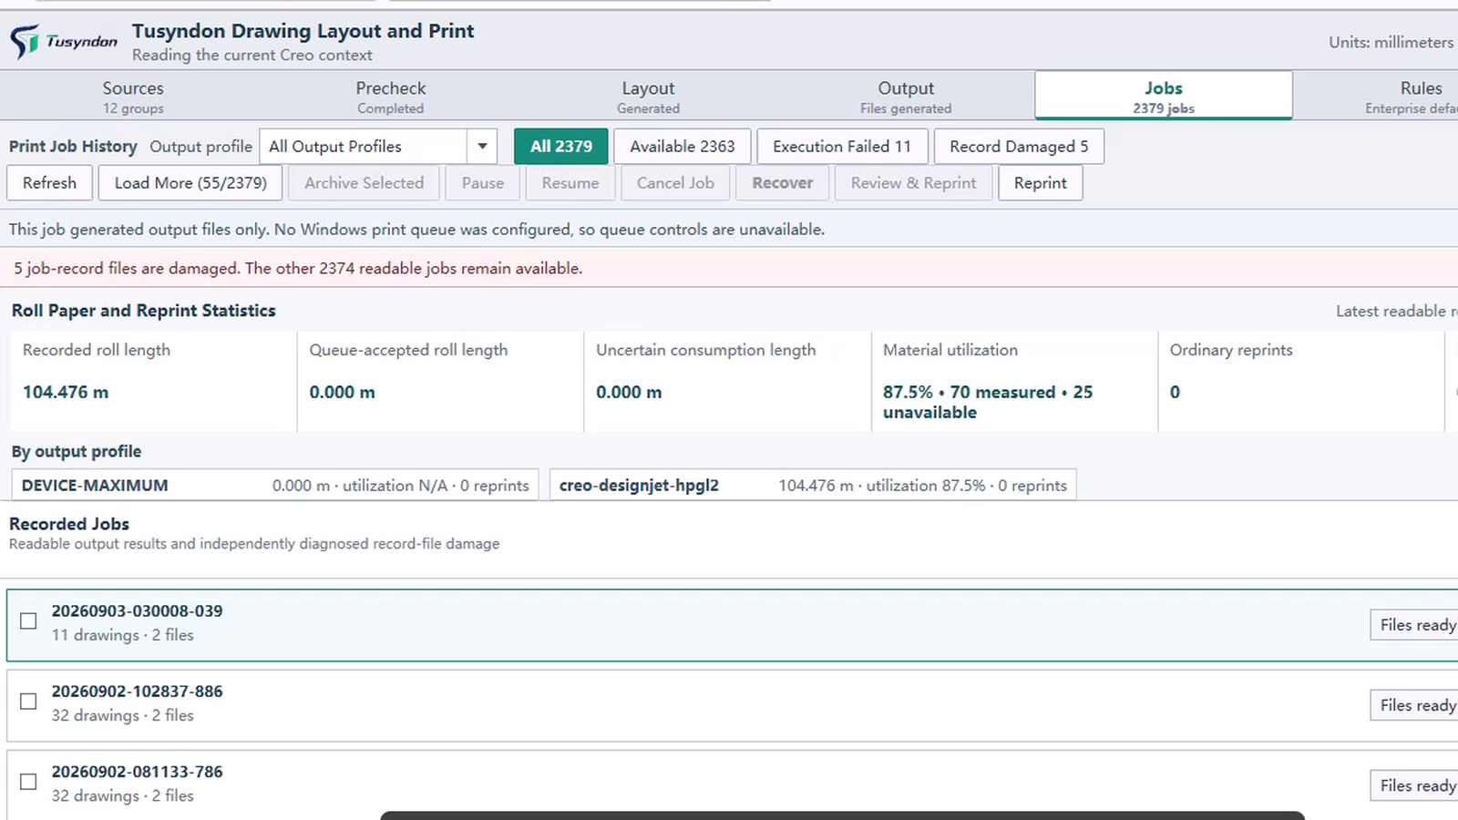This screenshot has height=820, width=1458.
Task: Select the DEVICE-MAXIMUM output profile card
Action: (x=275, y=485)
